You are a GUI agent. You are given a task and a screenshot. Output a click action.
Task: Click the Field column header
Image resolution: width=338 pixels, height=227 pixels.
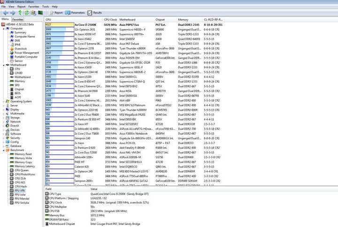coord(67,189)
